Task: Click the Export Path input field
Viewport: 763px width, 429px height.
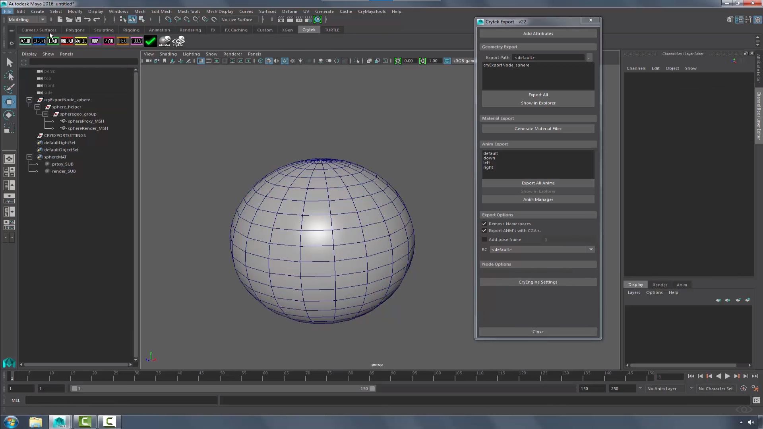Action: [548, 58]
